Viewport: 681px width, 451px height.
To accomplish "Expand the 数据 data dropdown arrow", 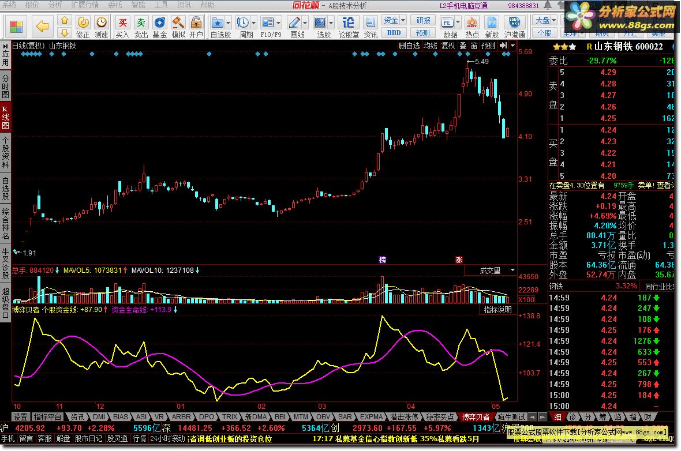I will pyautogui.click(x=458, y=22).
